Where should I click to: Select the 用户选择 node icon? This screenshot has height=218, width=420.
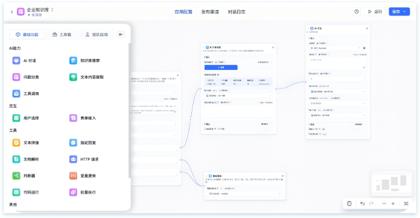pos(16,118)
